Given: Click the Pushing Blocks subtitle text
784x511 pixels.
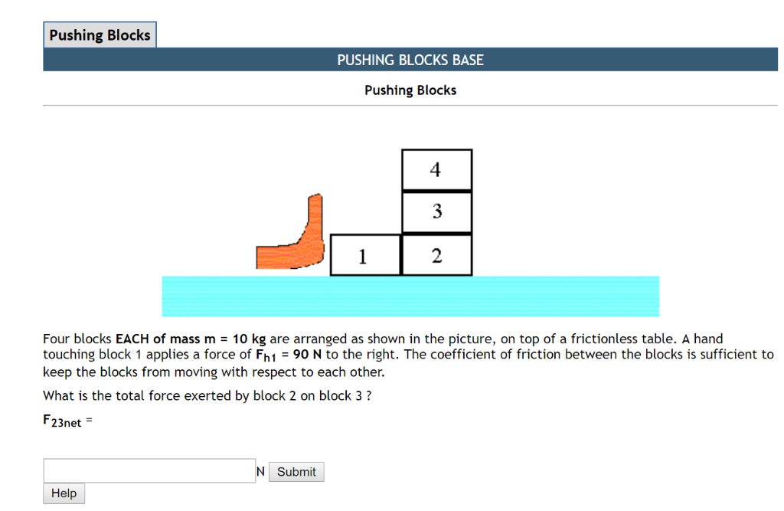Looking at the screenshot, I should pyautogui.click(x=410, y=90).
